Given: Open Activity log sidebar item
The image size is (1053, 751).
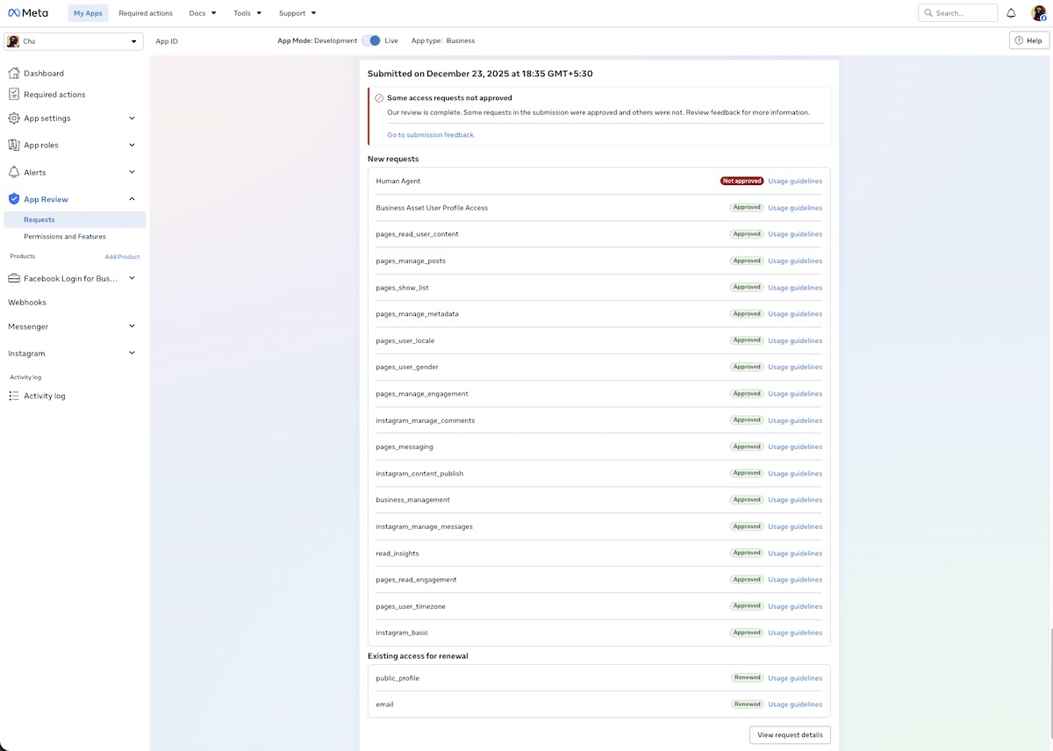Looking at the screenshot, I should pyautogui.click(x=45, y=396).
